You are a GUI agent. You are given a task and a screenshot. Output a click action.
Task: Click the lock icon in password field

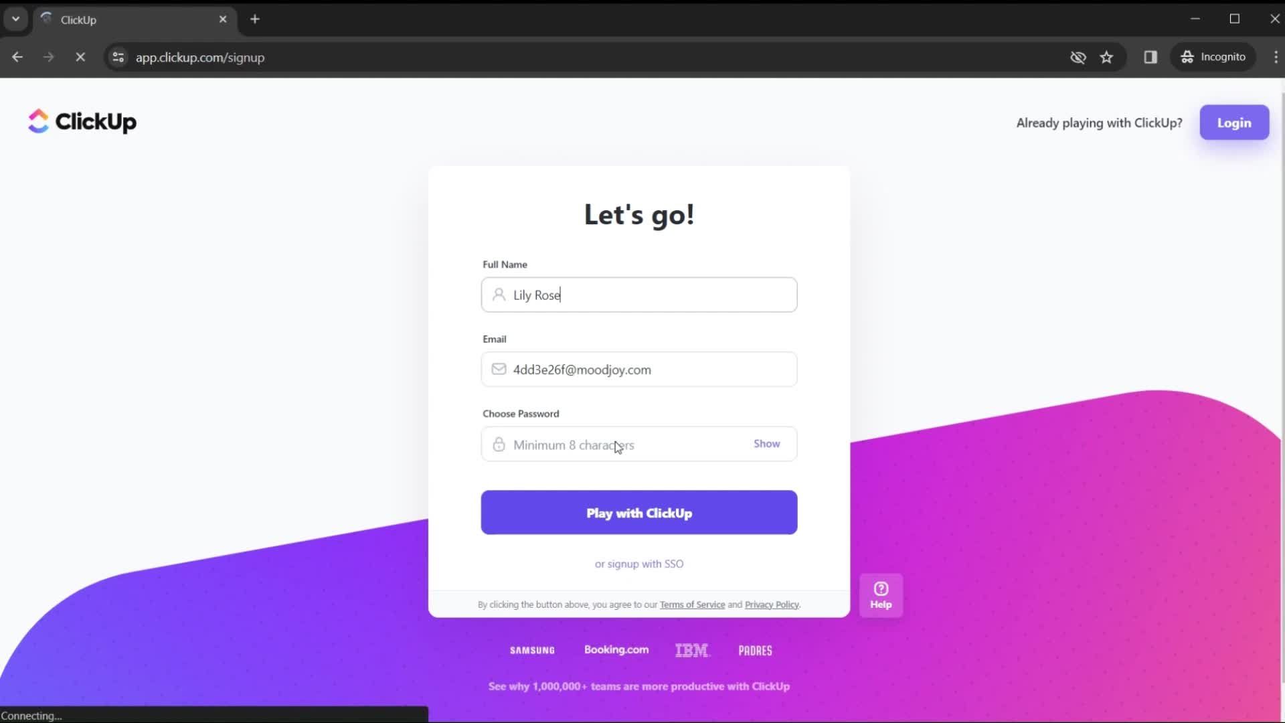point(499,444)
